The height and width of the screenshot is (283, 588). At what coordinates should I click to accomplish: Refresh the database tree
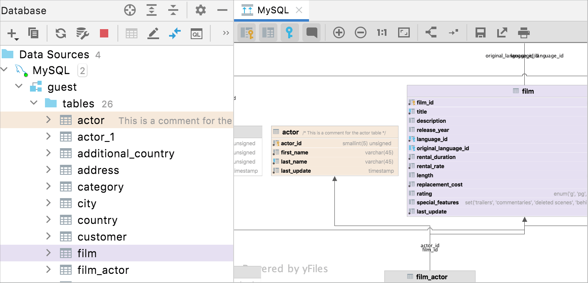(61, 33)
